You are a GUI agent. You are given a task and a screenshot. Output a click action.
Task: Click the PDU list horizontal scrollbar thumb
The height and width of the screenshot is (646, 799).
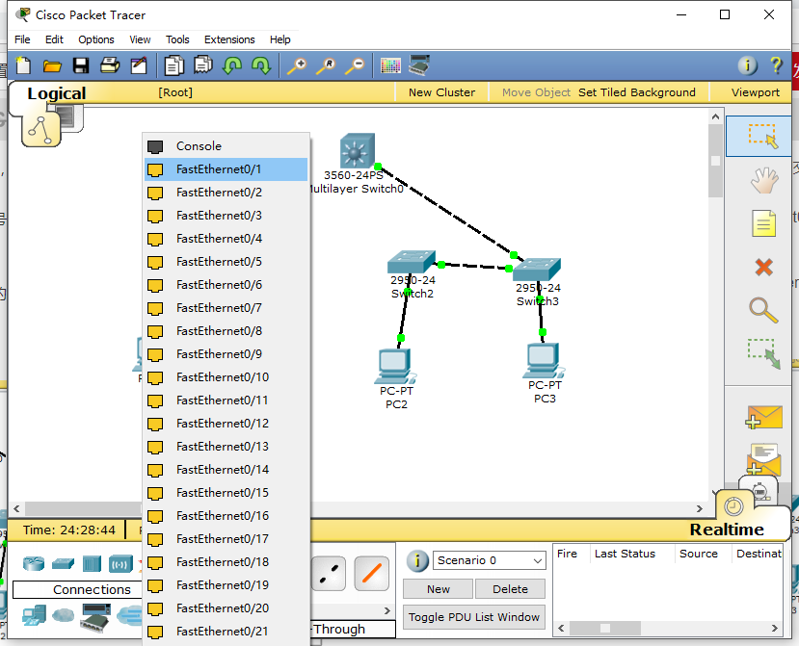(605, 628)
